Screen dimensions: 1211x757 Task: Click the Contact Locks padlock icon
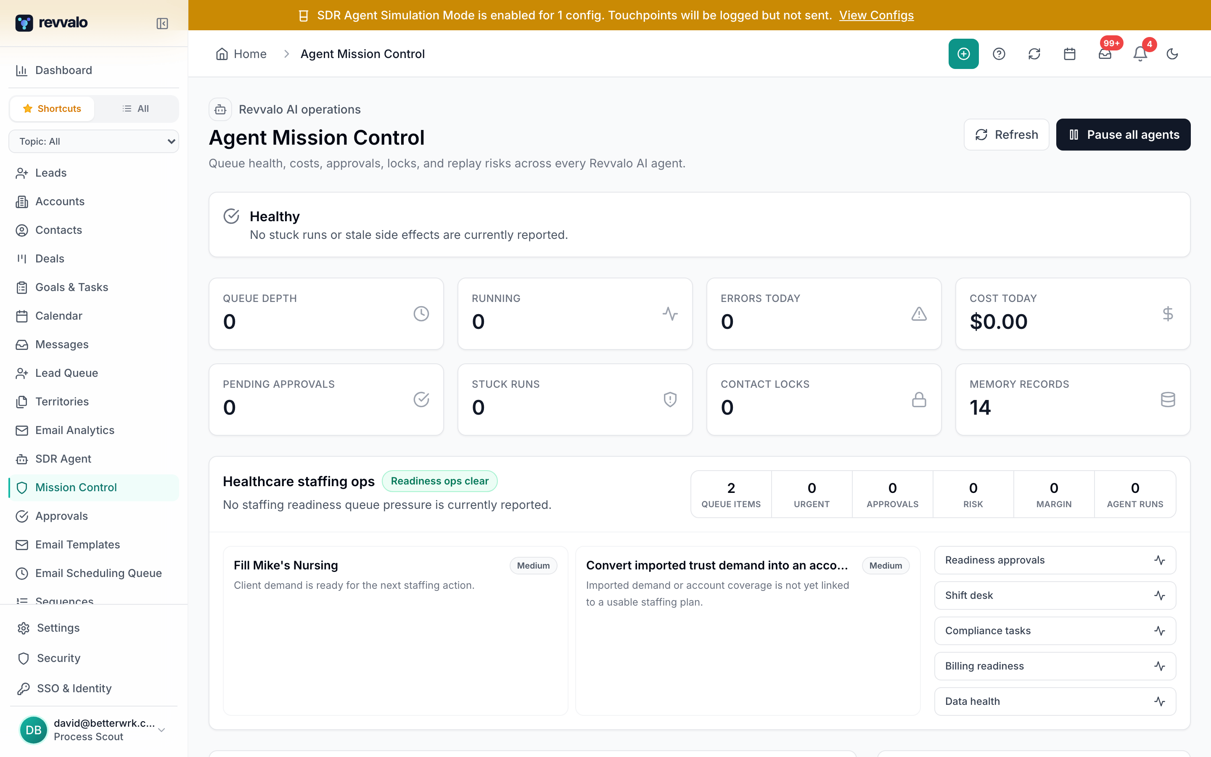[x=919, y=400]
